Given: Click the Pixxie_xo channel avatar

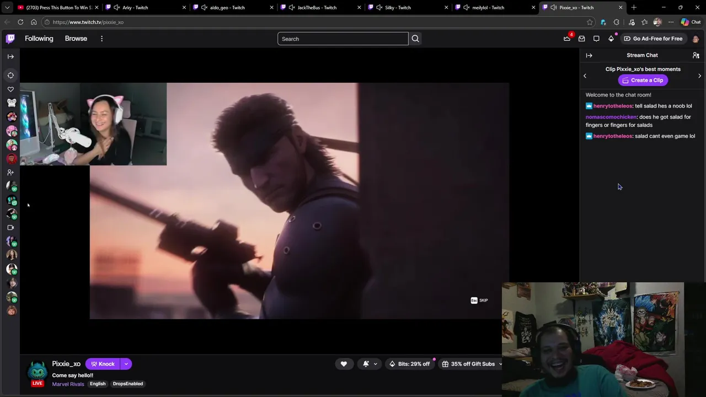Looking at the screenshot, I should [38, 371].
